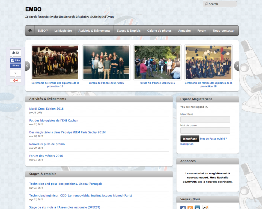Open the Activités & Evènements menu
Image resolution: width=262 pixels, height=209 pixels.
[94, 31]
